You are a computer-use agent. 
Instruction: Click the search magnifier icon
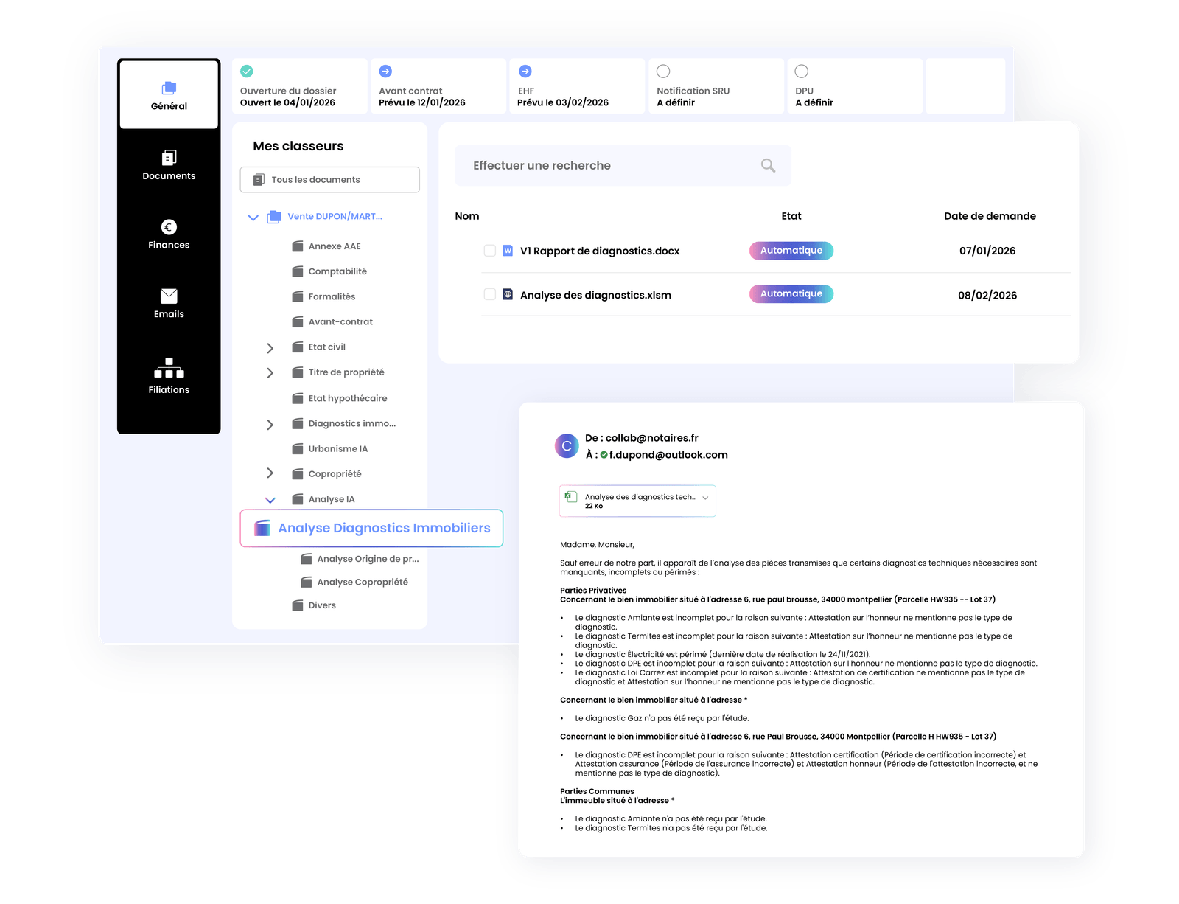[768, 165]
